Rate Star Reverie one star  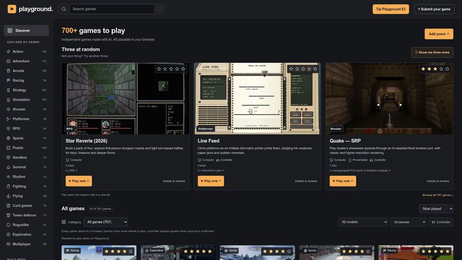coord(159,69)
